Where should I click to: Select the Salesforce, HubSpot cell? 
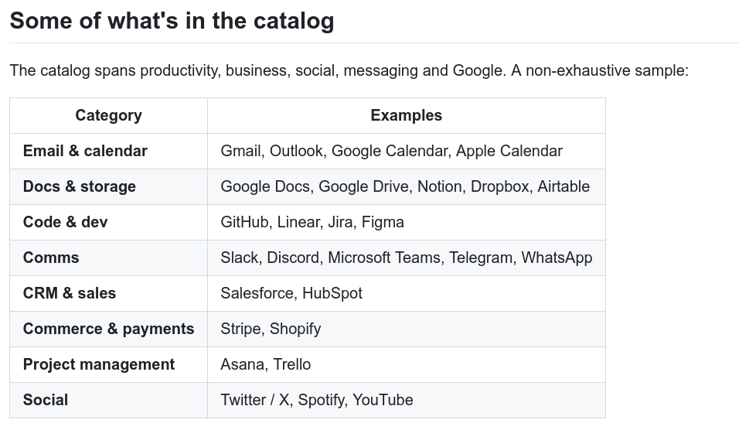(x=407, y=293)
